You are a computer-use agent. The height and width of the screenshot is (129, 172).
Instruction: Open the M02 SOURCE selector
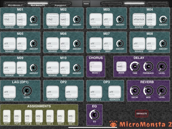52,19
